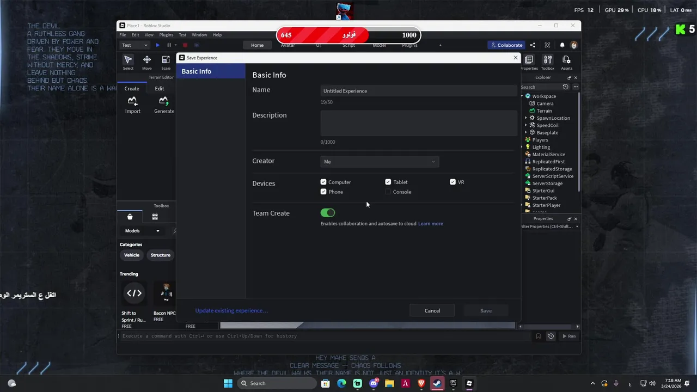
Task: Click Update existing experience link
Action: pos(231,311)
